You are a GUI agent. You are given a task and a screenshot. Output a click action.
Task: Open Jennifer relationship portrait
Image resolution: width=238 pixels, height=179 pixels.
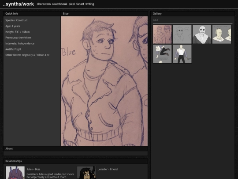tap(86, 173)
